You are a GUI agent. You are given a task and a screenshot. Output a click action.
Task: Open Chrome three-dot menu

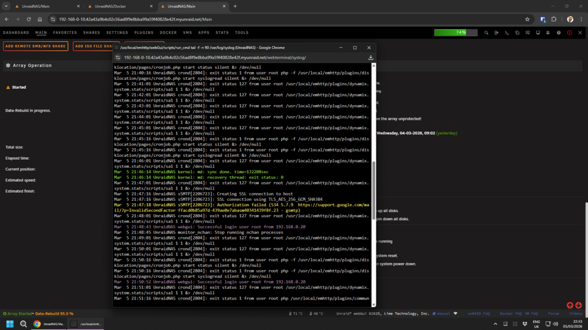[582, 19]
